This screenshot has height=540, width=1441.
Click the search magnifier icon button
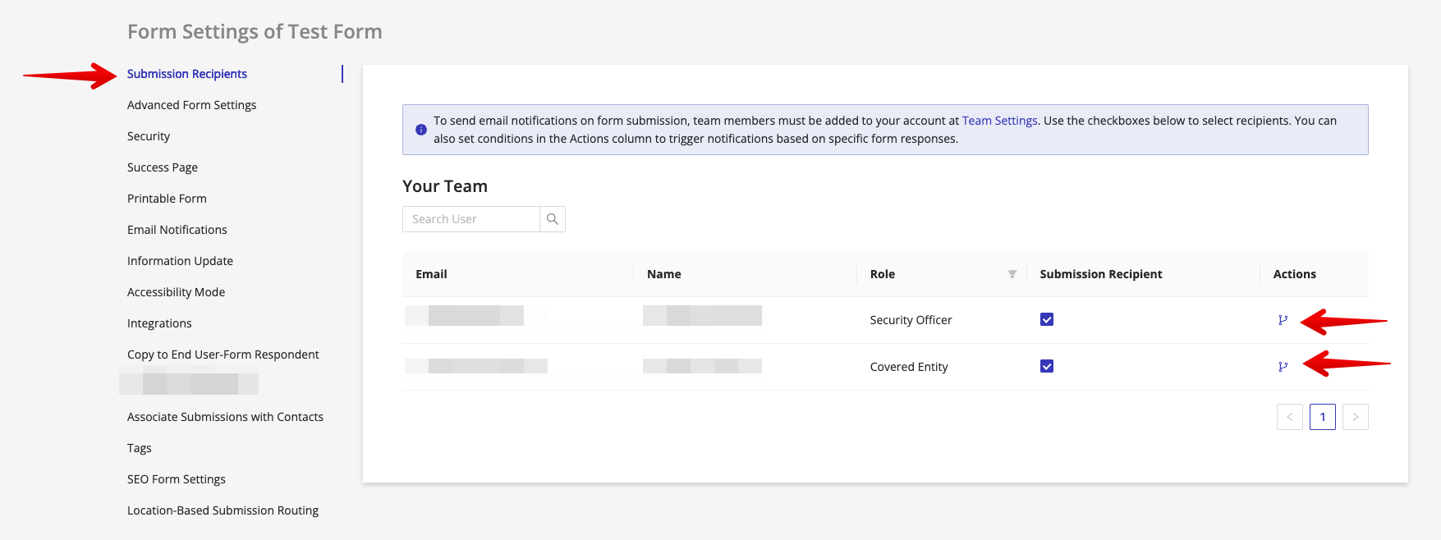pyautogui.click(x=553, y=219)
